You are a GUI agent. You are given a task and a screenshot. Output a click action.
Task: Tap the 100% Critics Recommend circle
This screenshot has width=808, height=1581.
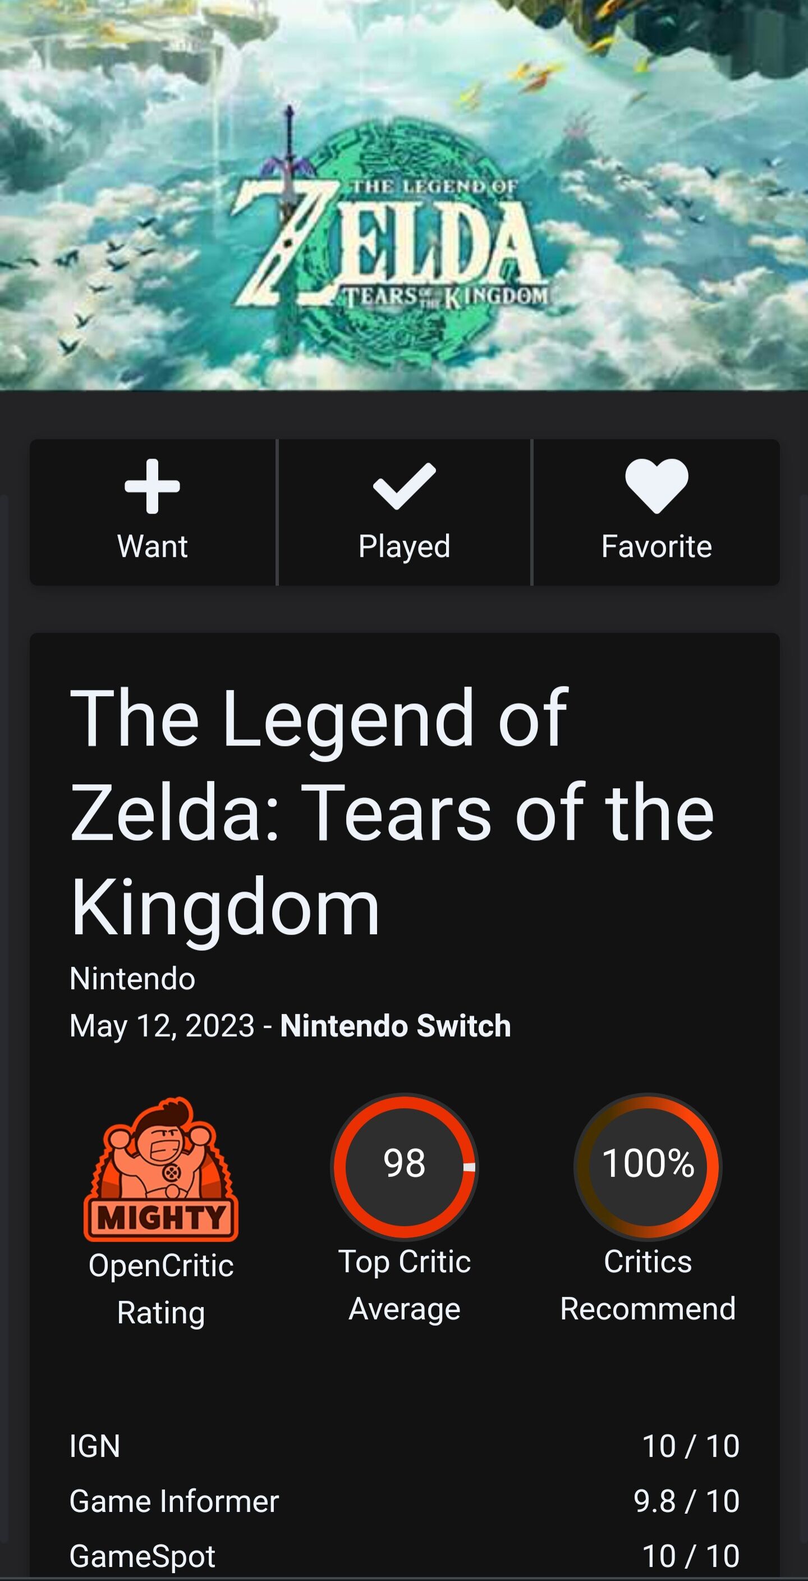pyautogui.click(x=648, y=1167)
